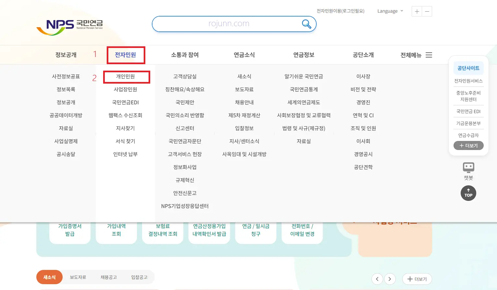
Task: Switch to the 채용공고 tab
Action: click(x=109, y=277)
